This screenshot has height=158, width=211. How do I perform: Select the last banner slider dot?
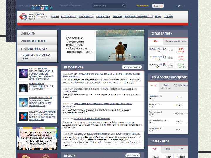pos(140,57)
